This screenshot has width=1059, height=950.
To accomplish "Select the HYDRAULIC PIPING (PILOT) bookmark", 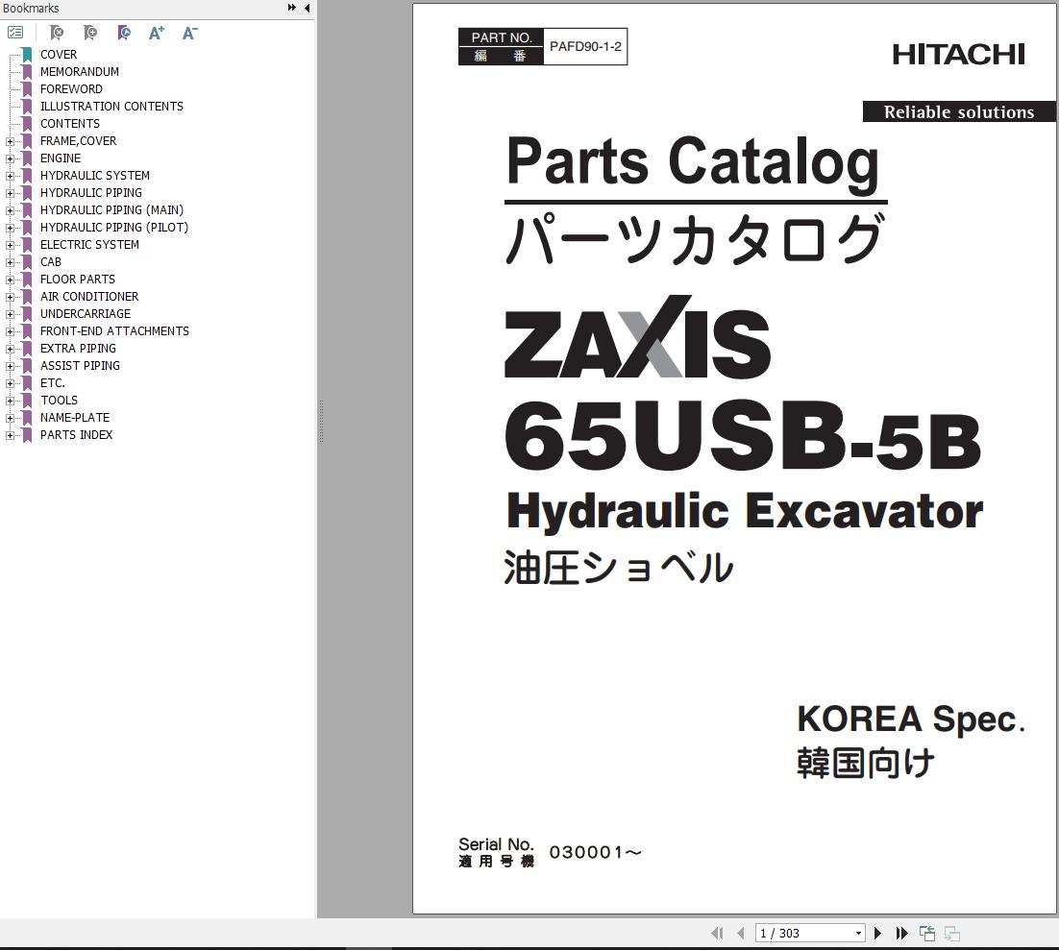I will pyautogui.click(x=114, y=228).
